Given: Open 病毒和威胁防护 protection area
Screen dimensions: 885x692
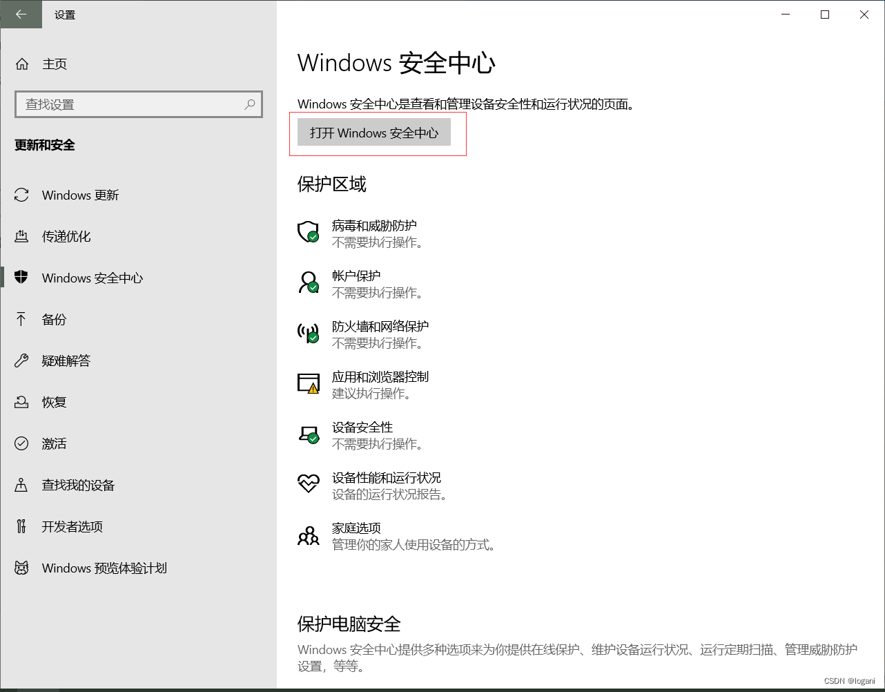Looking at the screenshot, I should click(374, 226).
